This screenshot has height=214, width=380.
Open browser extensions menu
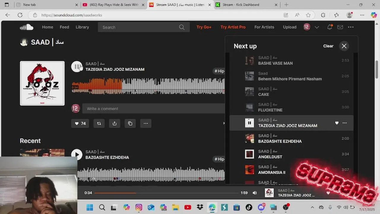pyautogui.click(x=323, y=15)
